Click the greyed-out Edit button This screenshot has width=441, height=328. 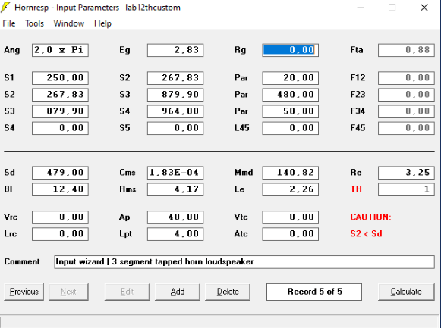point(127,292)
